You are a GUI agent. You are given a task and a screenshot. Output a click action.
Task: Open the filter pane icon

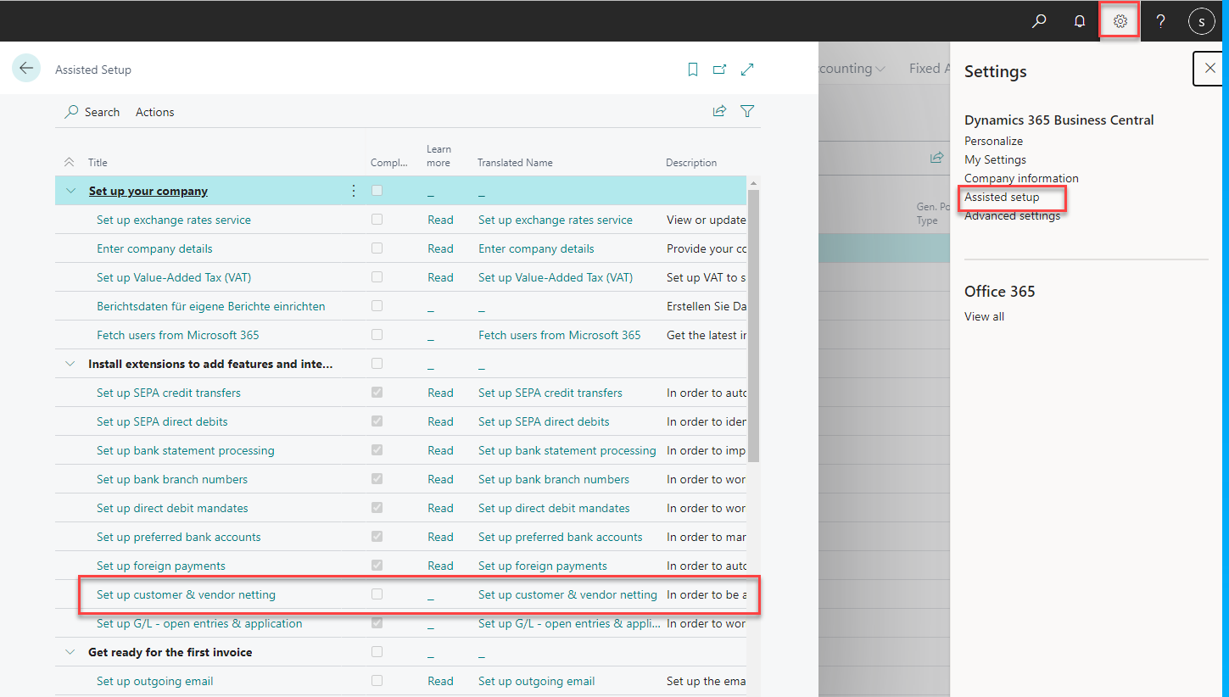[x=746, y=110]
